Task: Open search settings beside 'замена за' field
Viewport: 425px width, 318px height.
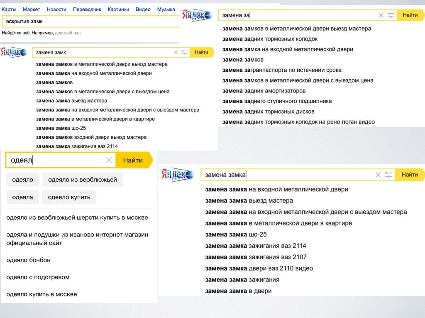Action: pos(391,15)
